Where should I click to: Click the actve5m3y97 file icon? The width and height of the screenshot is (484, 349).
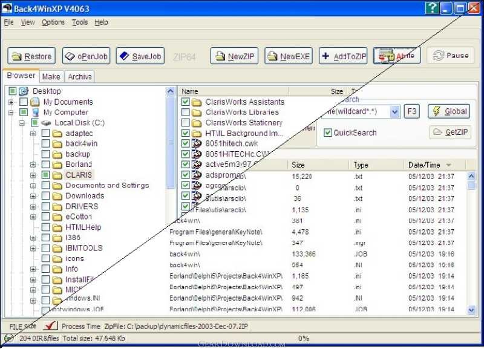197,164
